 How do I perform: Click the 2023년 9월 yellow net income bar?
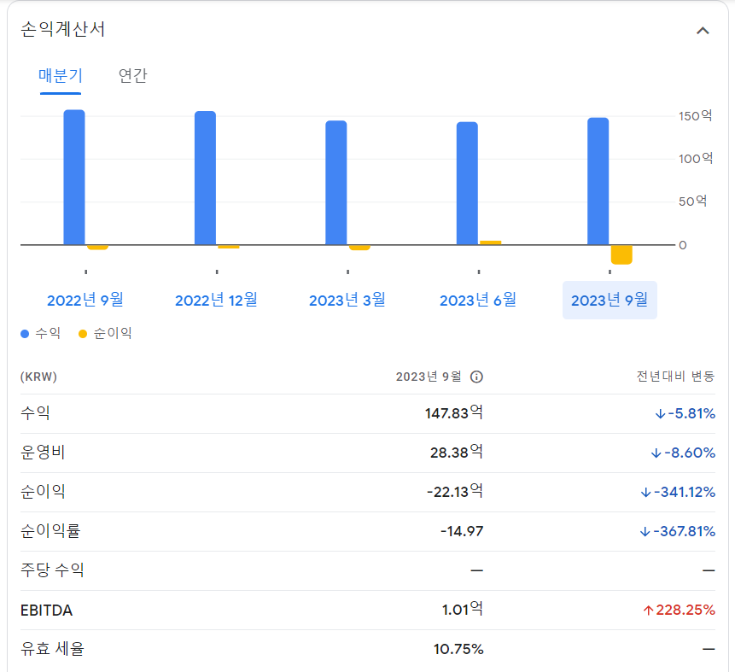[621, 254]
